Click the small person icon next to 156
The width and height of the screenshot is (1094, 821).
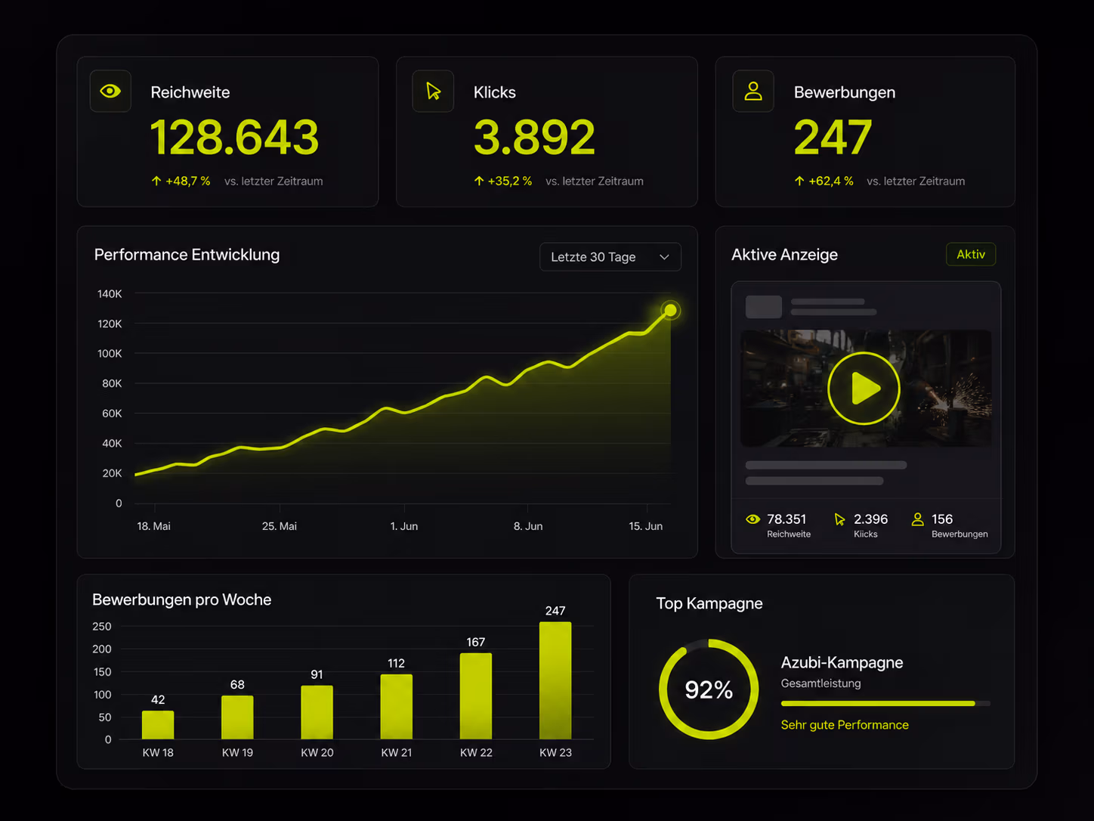[917, 519]
